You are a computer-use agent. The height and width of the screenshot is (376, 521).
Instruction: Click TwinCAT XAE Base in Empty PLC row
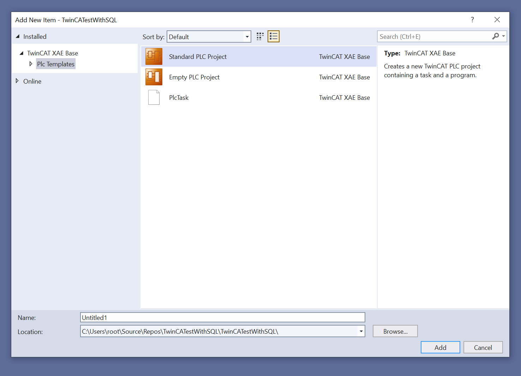pos(345,77)
